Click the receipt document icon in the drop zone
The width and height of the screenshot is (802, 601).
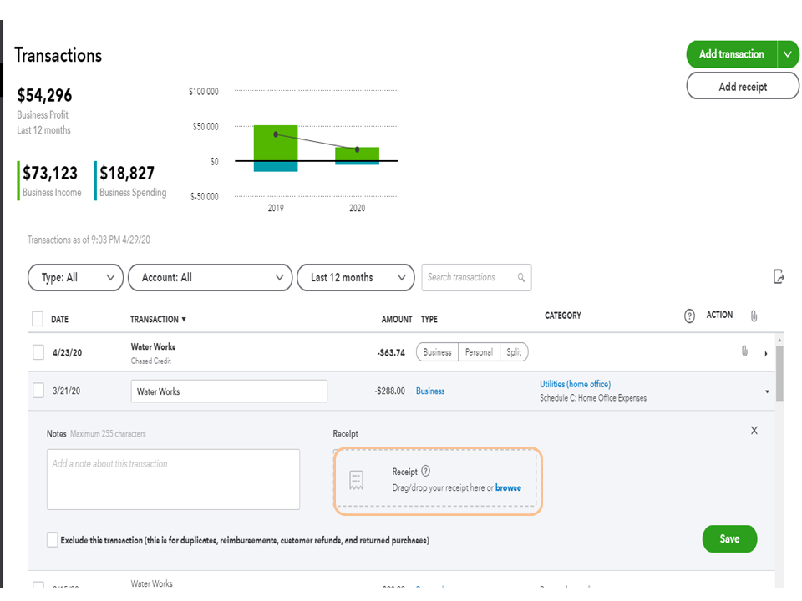tap(357, 480)
